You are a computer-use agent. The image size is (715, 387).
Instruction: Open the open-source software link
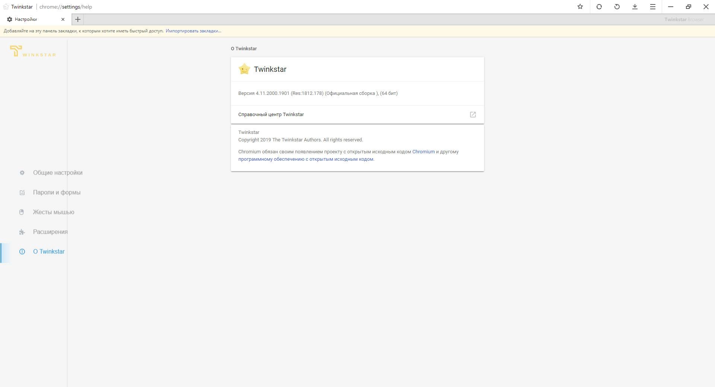[x=306, y=159]
